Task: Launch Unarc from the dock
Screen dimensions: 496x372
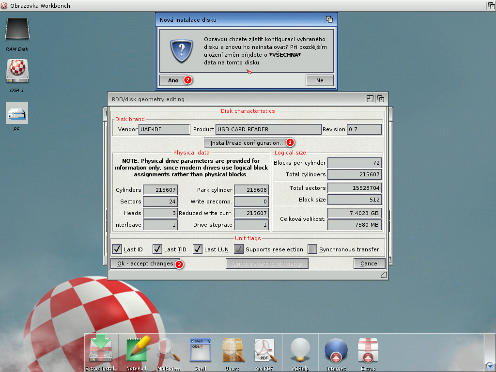Action: (x=232, y=349)
